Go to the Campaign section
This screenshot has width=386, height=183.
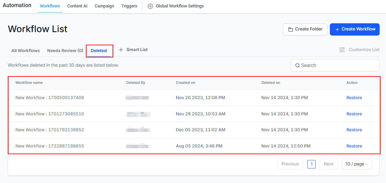point(104,6)
